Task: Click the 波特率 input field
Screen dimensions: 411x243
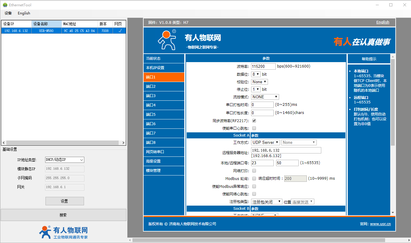Action: pyautogui.click(x=263, y=66)
